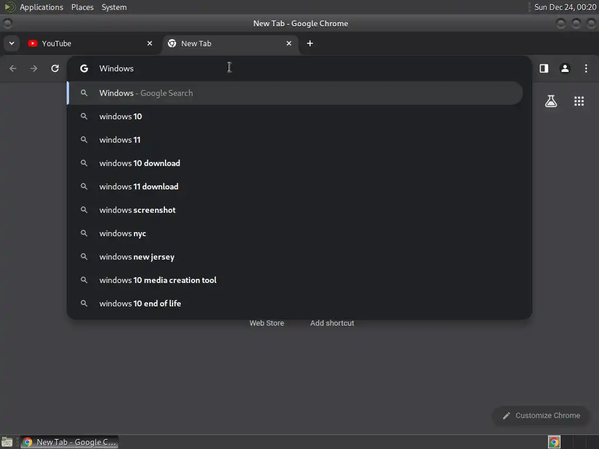This screenshot has height=449, width=599.
Task: Open the Google apps grid
Action: tap(579, 101)
